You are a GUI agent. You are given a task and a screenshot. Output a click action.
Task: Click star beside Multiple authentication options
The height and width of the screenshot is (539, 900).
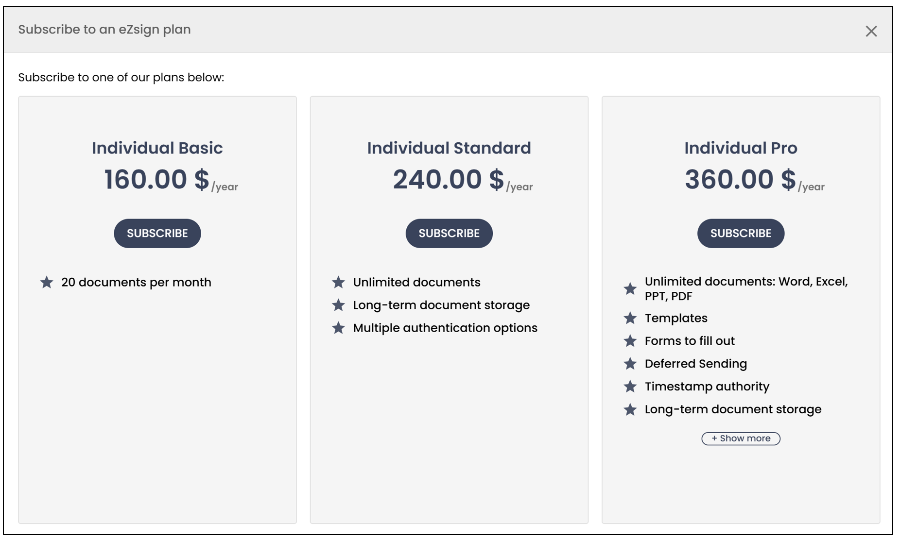click(338, 328)
